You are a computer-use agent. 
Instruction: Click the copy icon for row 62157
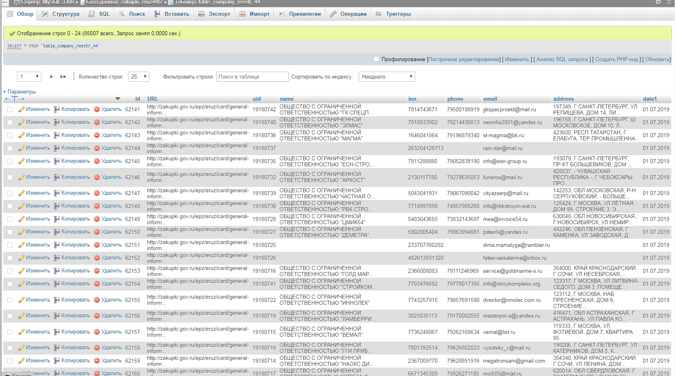click(57, 332)
